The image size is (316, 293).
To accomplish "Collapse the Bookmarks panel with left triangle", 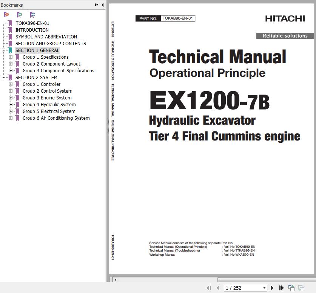I will tap(103, 5).
